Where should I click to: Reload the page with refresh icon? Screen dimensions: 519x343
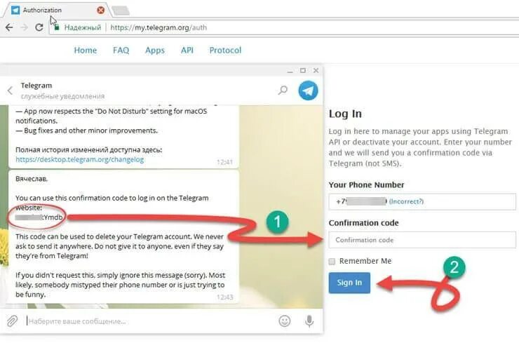click(39, 27)
